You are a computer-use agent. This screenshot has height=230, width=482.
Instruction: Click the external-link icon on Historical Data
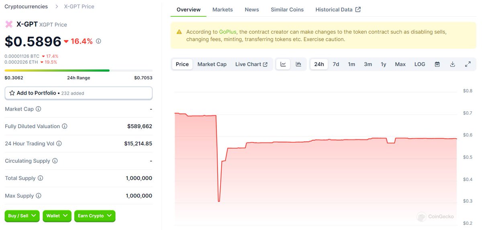point(358,9)
